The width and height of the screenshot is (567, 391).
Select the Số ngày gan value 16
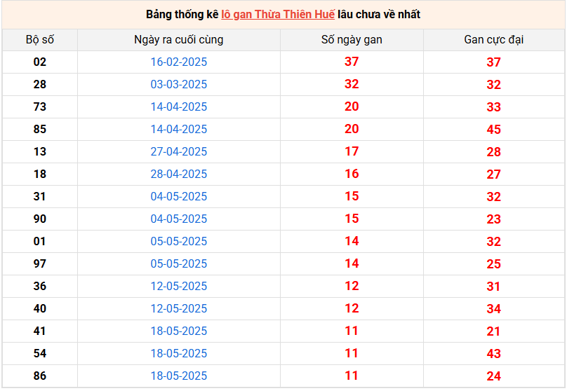click(352, 174)
